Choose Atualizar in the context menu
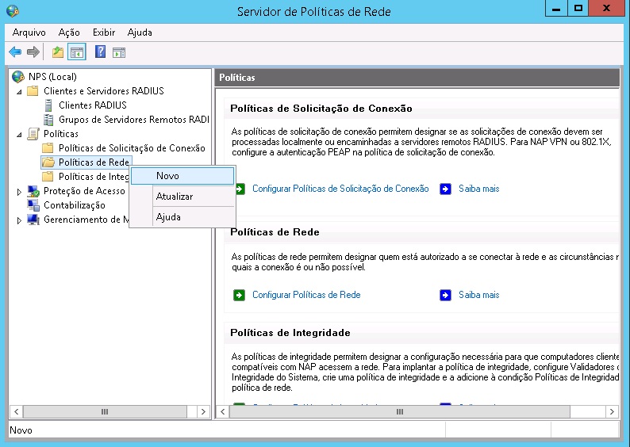 182,197
